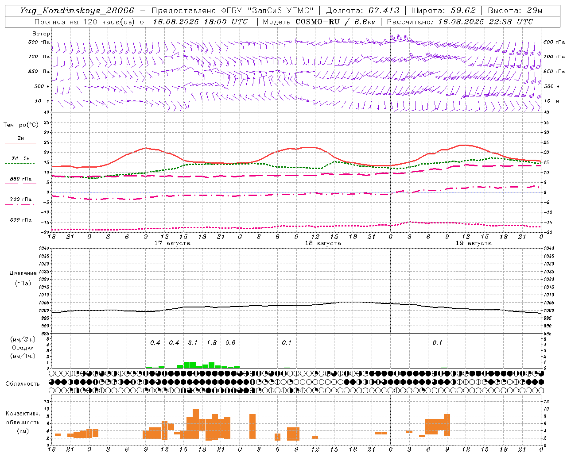Select the 17 августа date label
The image size is (567, 453).
pos(172,243)
